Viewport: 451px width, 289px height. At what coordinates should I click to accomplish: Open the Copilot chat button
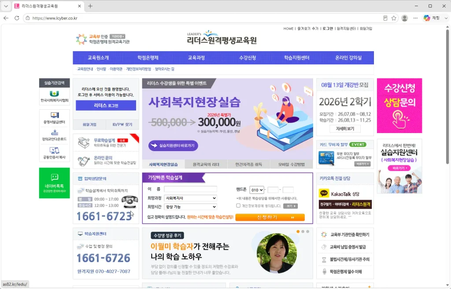coord(432,18)
